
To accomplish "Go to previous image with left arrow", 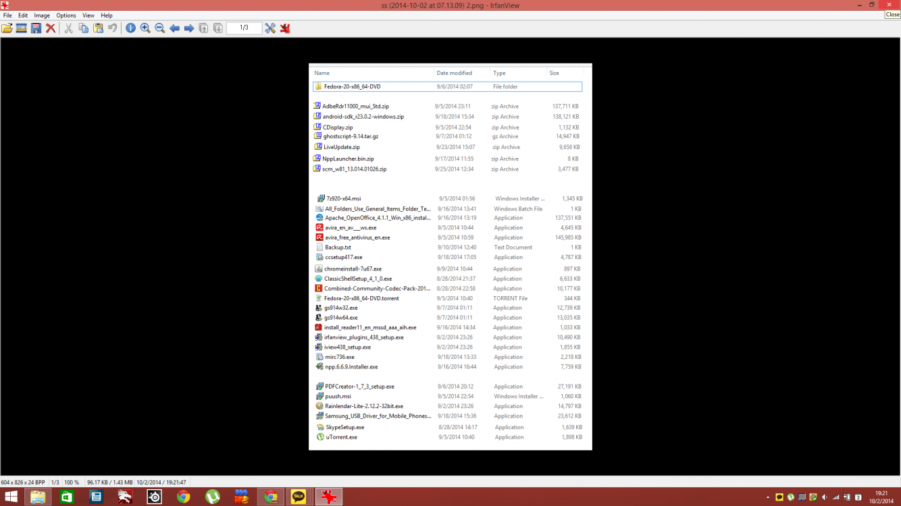I will click(x=174, y=28).
